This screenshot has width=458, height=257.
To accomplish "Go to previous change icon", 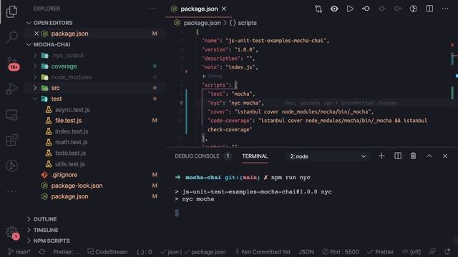I will [x=366, y=9].
